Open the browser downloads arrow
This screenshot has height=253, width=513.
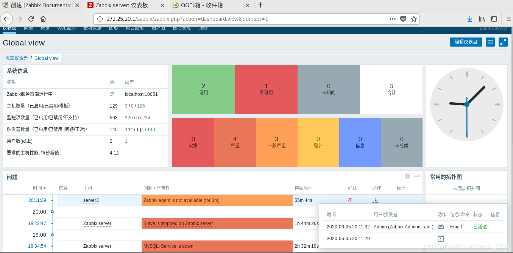point(470,19)
